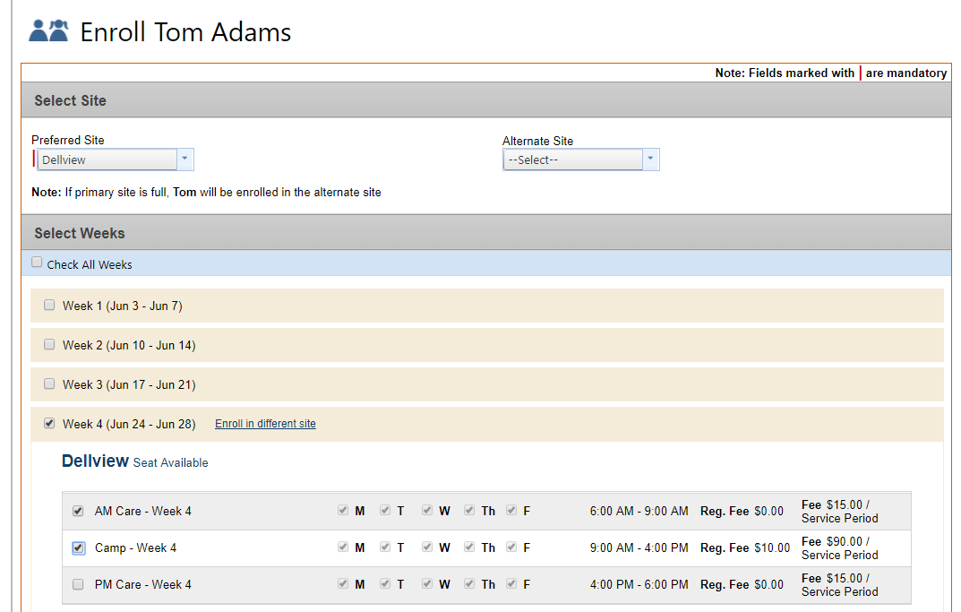Toggle Thursday for AM Care
This screenshot has width=961, height=612.
[469, 510]
